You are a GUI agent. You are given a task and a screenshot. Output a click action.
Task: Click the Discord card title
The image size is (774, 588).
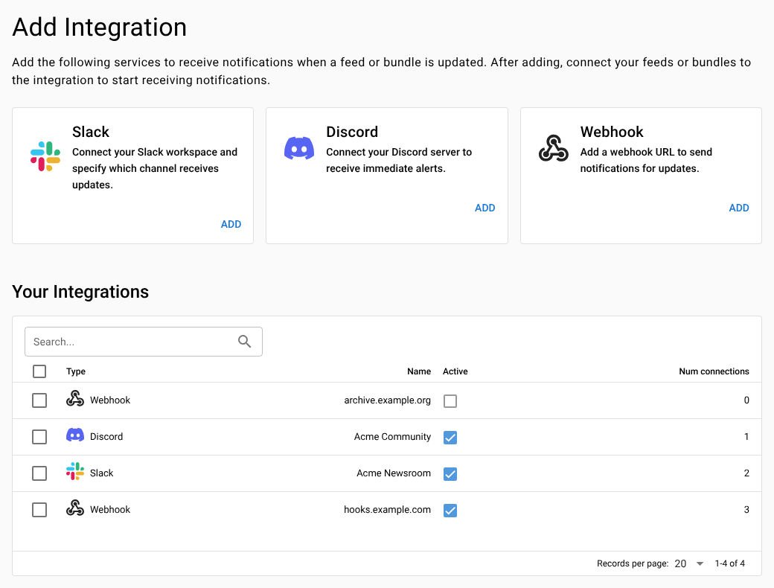click(352, 132)
